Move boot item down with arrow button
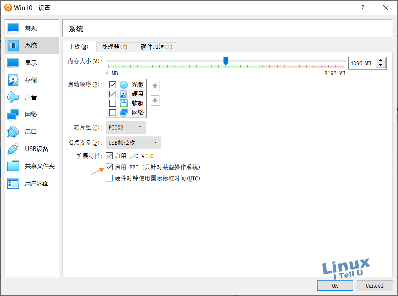 coord(155,100)
